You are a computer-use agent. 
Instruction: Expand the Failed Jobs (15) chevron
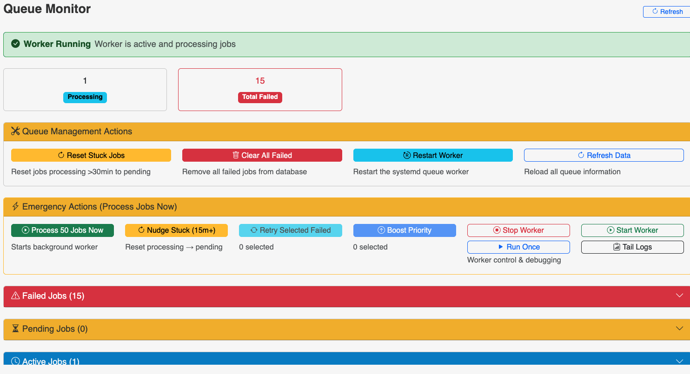[x=679, y=295]
